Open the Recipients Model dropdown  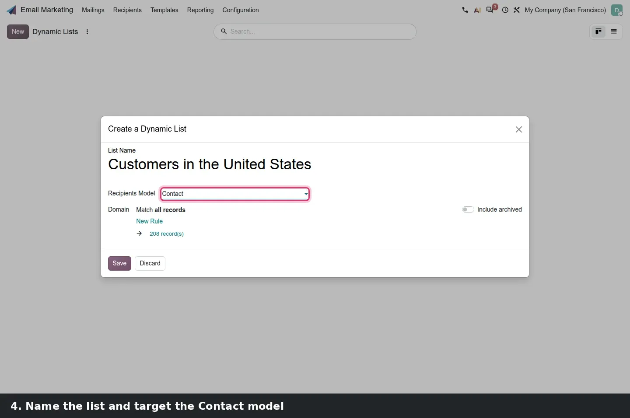tap(235, 194)
